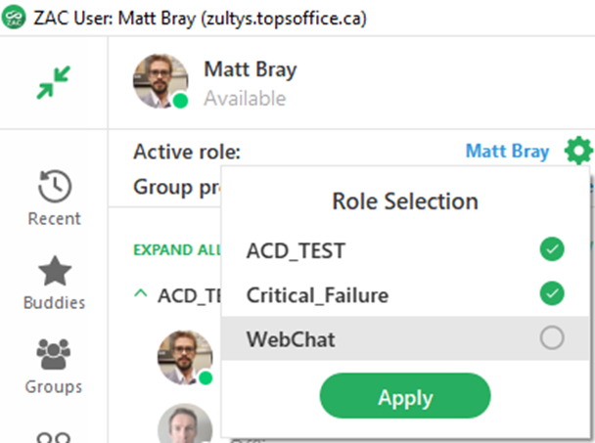The height and width of the screenshot is (443, 595).
Task: Open the Available status selector
Action: point(245,99)
